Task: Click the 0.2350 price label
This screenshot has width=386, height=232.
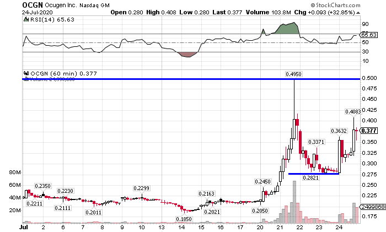Action: click(x=42, y=186)
